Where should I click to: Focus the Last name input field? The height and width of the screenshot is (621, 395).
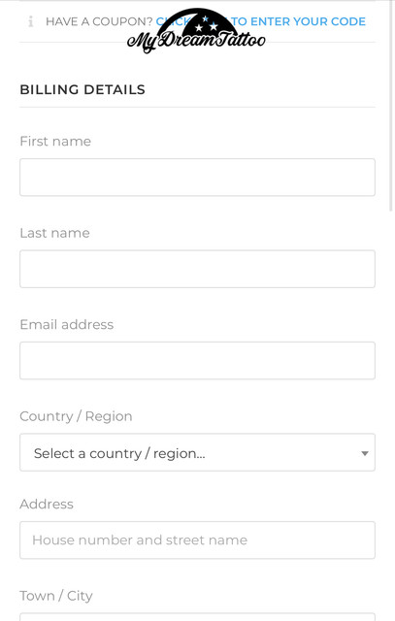[x=197, y=269]
